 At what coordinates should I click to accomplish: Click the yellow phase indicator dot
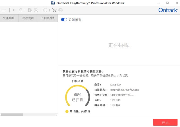(67, 111)
